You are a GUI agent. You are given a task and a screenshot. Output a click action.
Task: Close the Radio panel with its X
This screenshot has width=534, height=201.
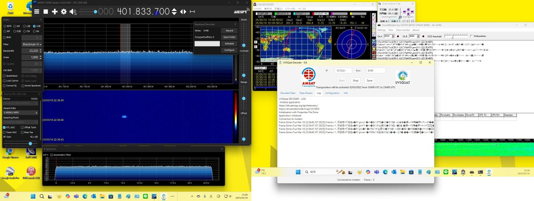[41, 20]
